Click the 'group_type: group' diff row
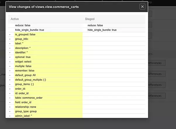Image resolution: width=176 pixels, height=129 pixels. (x=26, y=111)
